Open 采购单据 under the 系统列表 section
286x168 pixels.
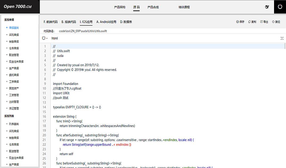[x=14, y=131]
